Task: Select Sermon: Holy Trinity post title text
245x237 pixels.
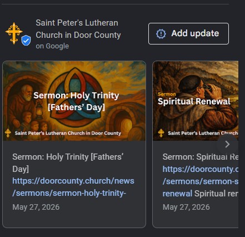Action: coord(68,163)
